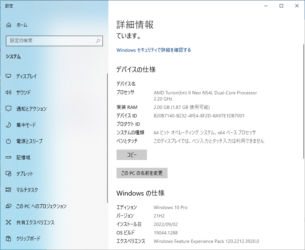Click the 2.00 GB RAM value
The image size is (305, 250).
pos(182,107)
